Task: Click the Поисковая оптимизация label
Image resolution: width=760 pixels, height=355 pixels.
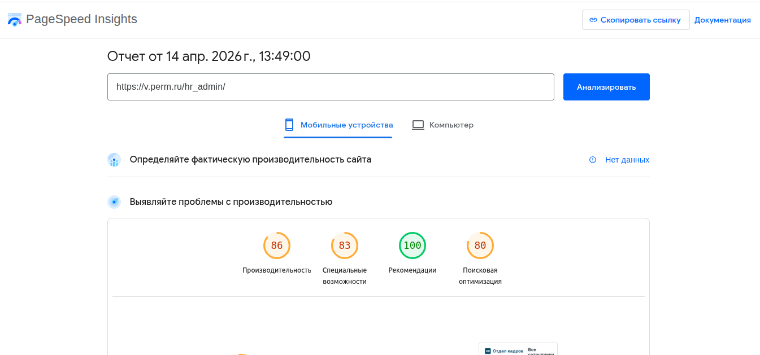Action: tap(480, 276)
